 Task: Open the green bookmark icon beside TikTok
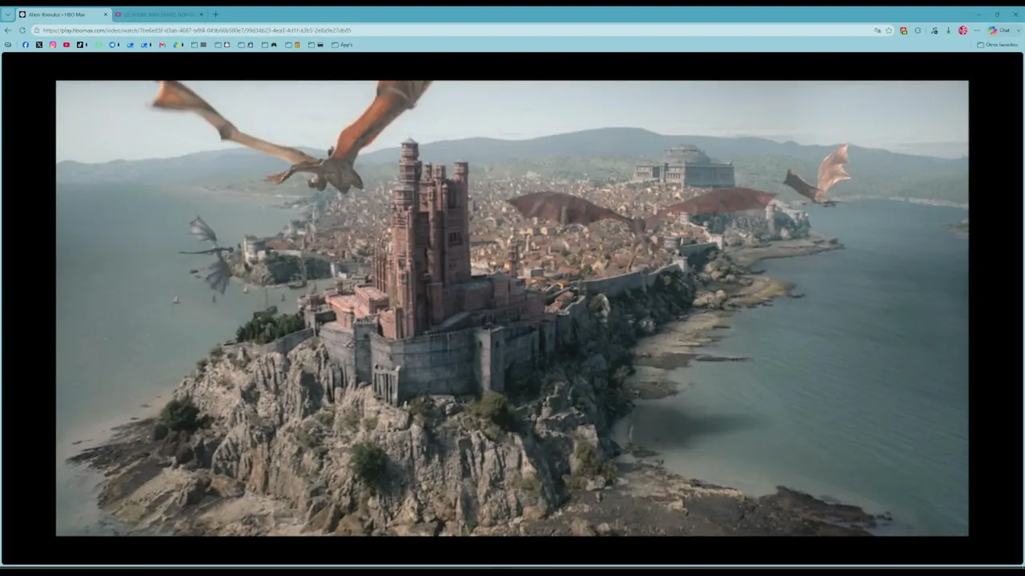coord(98,45)
